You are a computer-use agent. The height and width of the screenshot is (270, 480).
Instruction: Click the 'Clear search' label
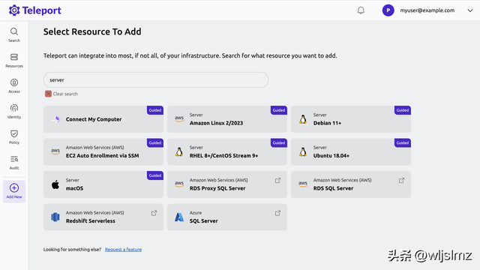[65, 94]
